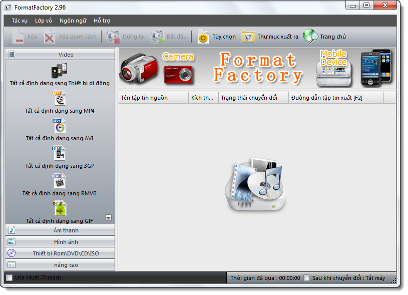Show more video formats with the small arrow
Viewport: 408px width, 295px height.
pyautogui.click(x=108, y=217)
